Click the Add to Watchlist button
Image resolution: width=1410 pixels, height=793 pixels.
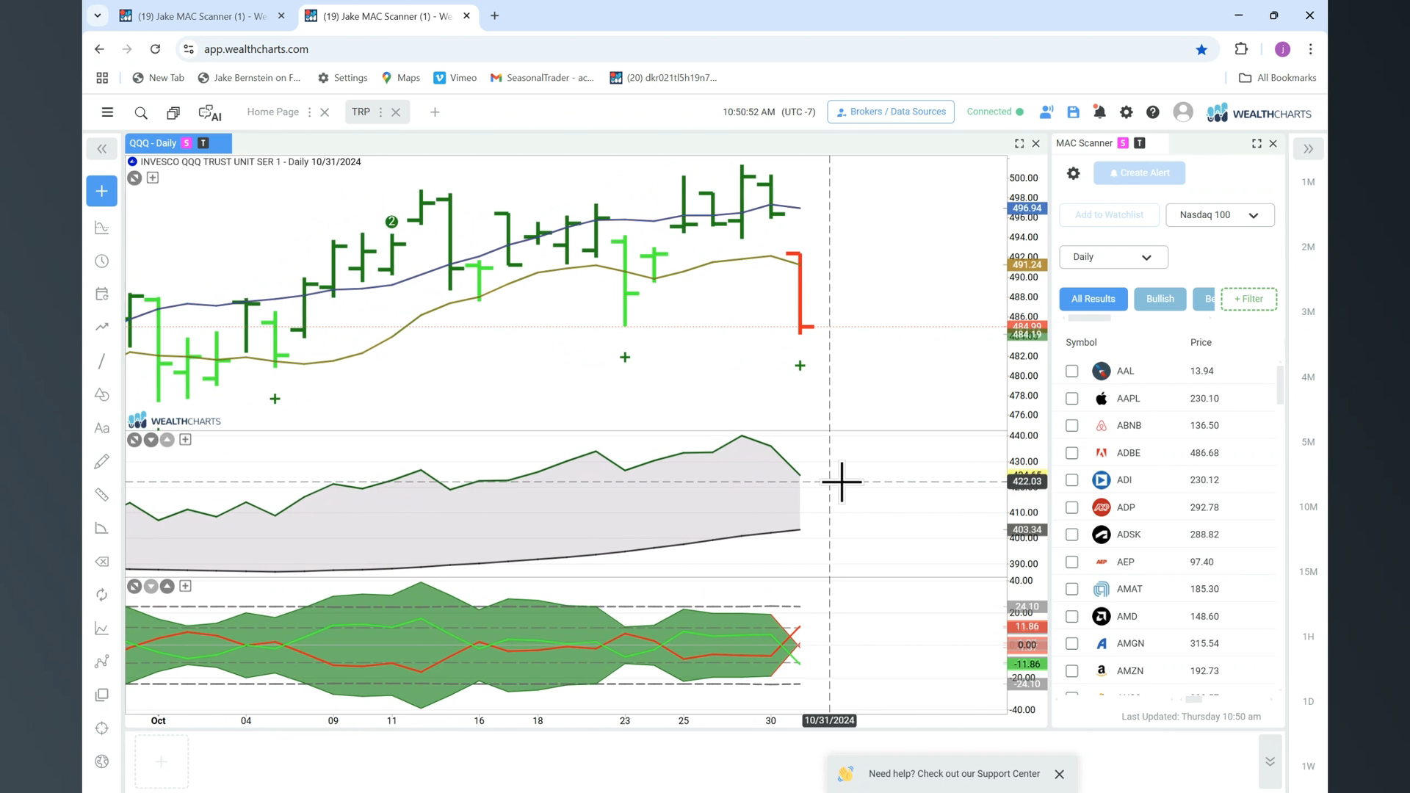pyautogui.click(x=1109, y=215)
